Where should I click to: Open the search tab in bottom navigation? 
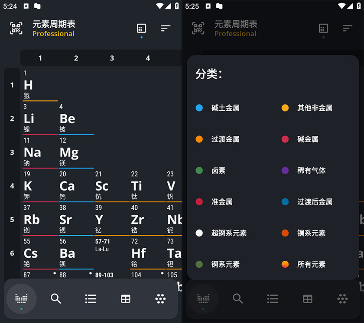(x=56, y=298)
